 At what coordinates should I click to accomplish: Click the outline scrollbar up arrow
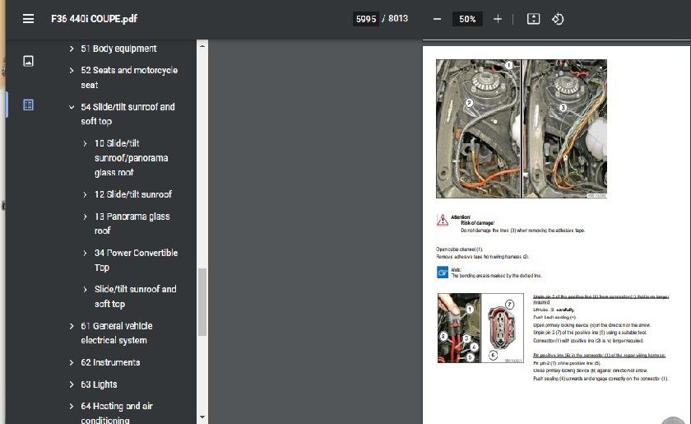click(202, 45)
